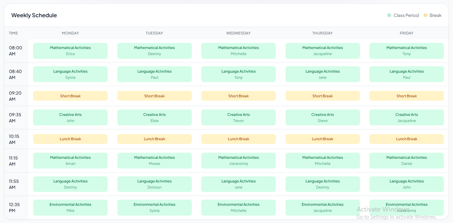The height and width of the screenshot is (223, 453).
Task: Select Friday Creative Arts with Jacqueline
Action: 406,118
